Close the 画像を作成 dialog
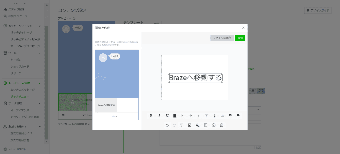The height and width of the screenshot is (154, 340). 243,28
